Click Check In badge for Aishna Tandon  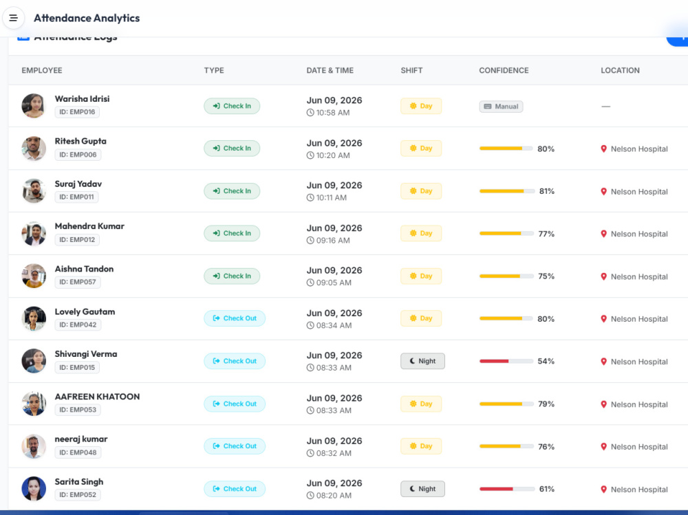pyautogui.click(x=232, y=276)
